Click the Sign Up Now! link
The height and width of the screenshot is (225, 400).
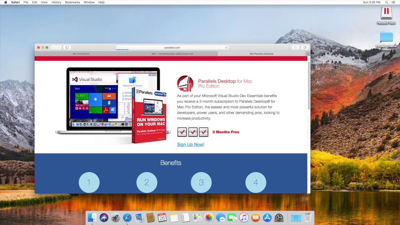click(190, 144)
